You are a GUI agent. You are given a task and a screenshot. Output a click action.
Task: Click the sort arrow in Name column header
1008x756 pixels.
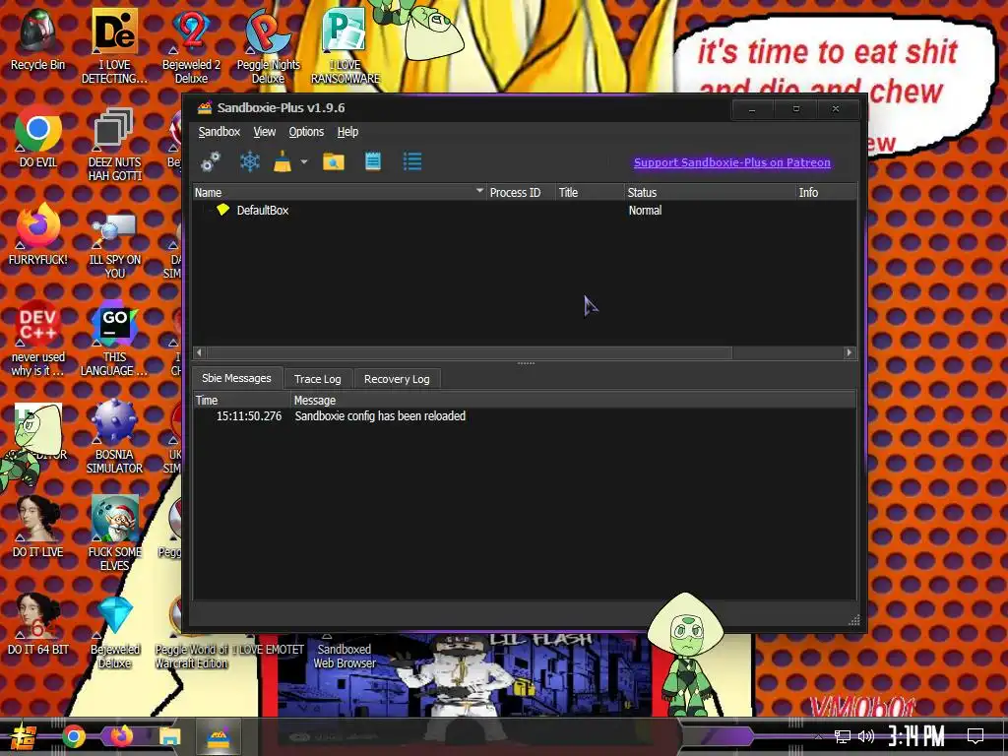click(x=479, y=191)
